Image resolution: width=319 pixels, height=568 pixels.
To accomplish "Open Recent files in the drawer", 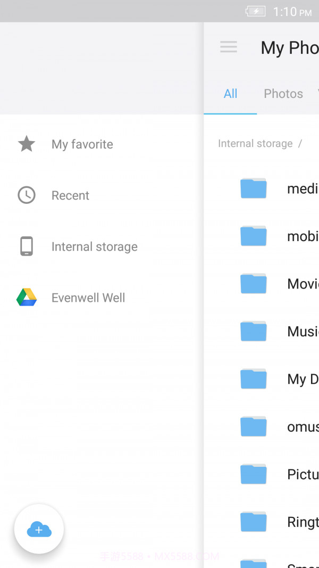I will coord(70,195).
